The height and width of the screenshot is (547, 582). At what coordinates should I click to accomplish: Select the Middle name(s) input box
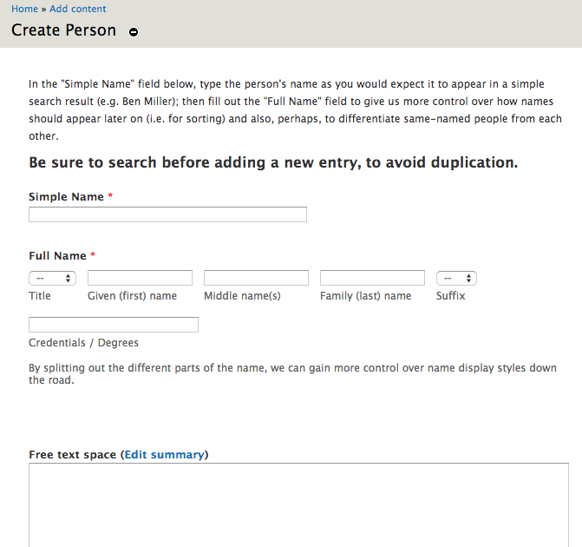pyautogui.click(x=256, y=278)
